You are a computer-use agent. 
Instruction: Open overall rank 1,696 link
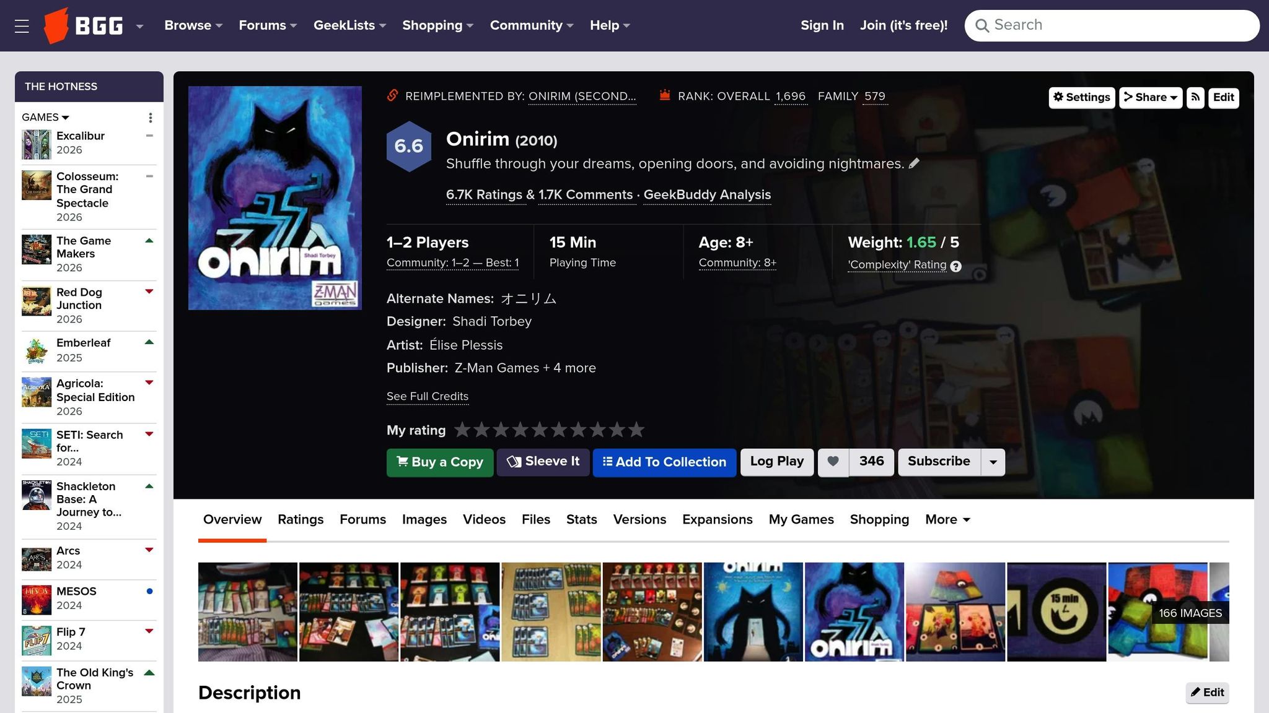791,96
